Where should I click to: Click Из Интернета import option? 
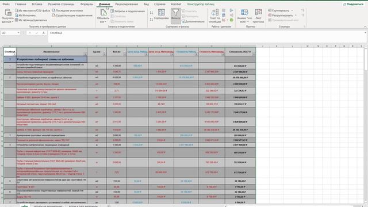pos(25,16)
